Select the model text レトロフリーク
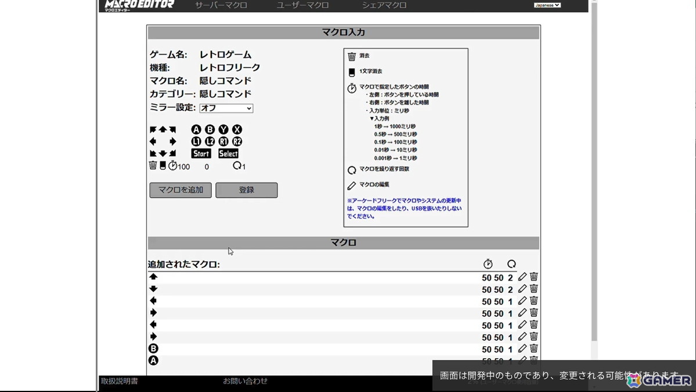 point(230,67)
